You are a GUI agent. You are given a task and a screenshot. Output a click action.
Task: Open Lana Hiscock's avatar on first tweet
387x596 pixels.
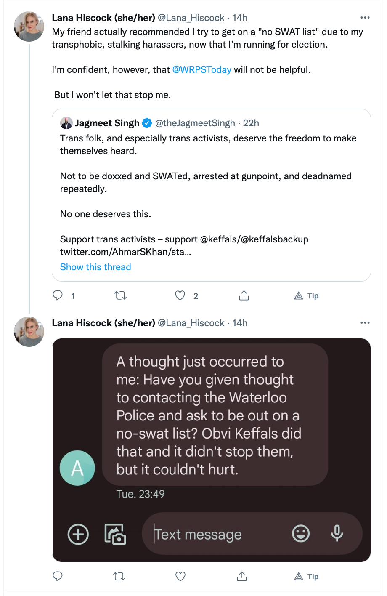[29, 27]
